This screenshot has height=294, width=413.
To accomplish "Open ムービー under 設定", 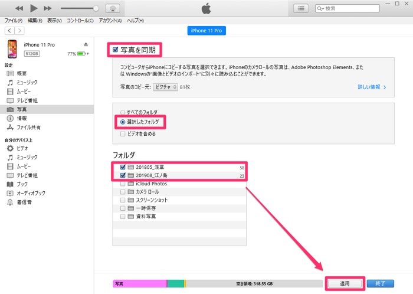I will (24, 92).
